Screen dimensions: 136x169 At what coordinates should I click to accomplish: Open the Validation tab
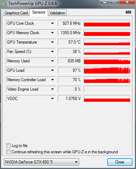[x=57, y=13]
